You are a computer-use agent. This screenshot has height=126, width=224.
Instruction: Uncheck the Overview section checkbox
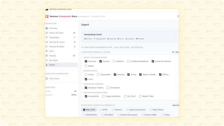pyautogui.click(x=86, y=61)
